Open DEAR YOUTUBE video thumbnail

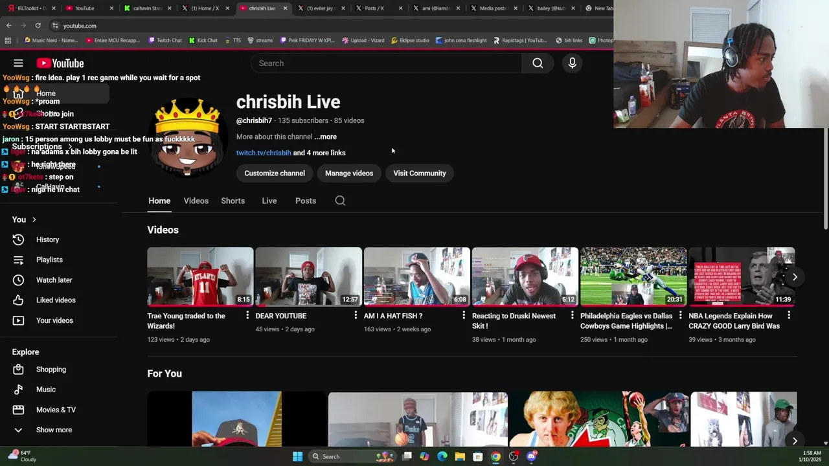pyautogui.click(x=308, y=276)
